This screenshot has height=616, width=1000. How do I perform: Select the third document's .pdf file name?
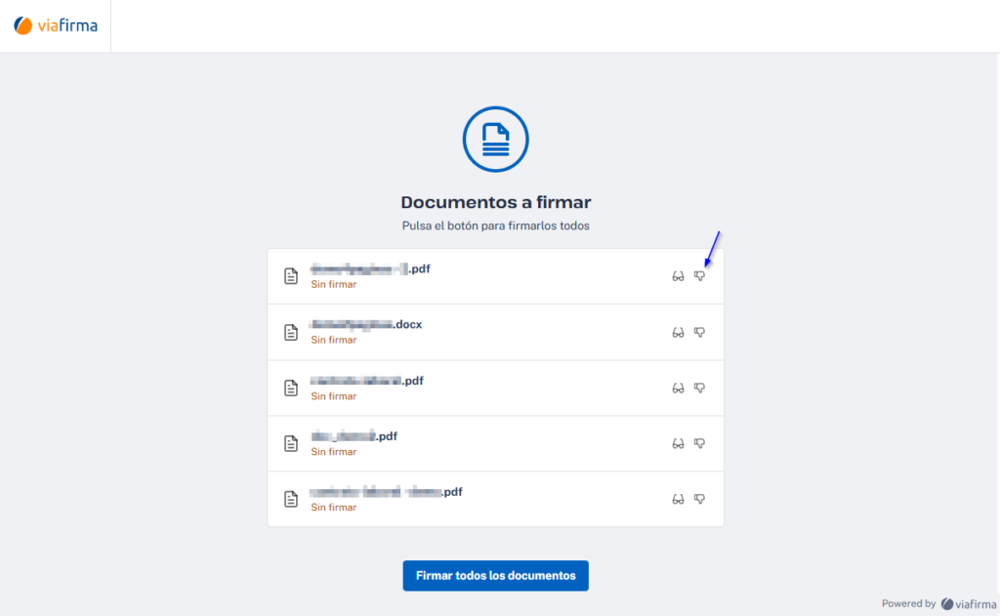click(x=367, y=381)
